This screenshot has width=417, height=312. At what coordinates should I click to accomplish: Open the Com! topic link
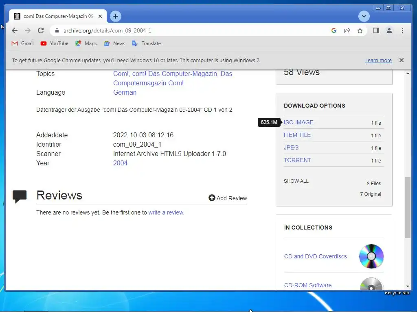click(x=121, y=74)
